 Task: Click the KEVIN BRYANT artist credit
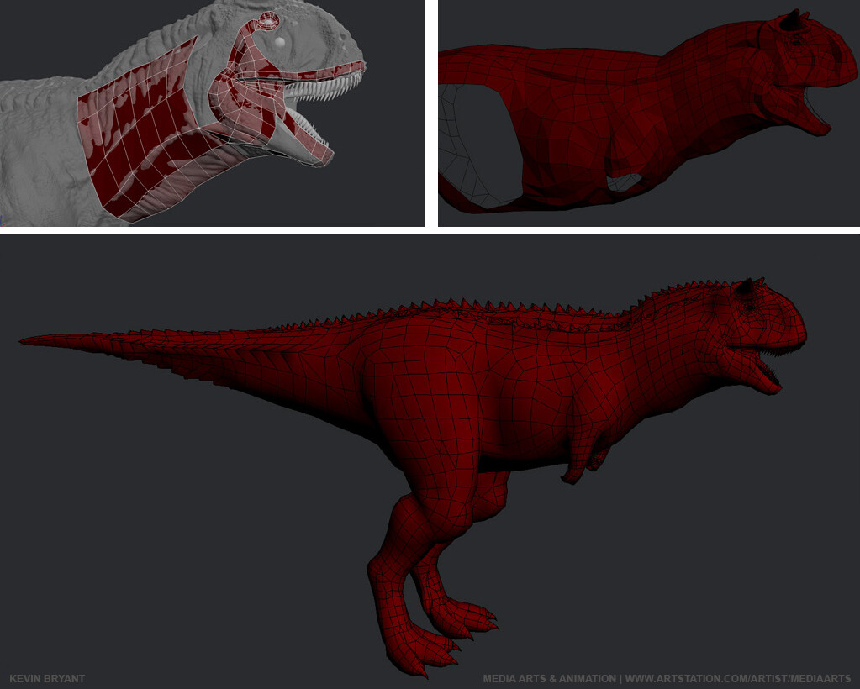point(45,679)
